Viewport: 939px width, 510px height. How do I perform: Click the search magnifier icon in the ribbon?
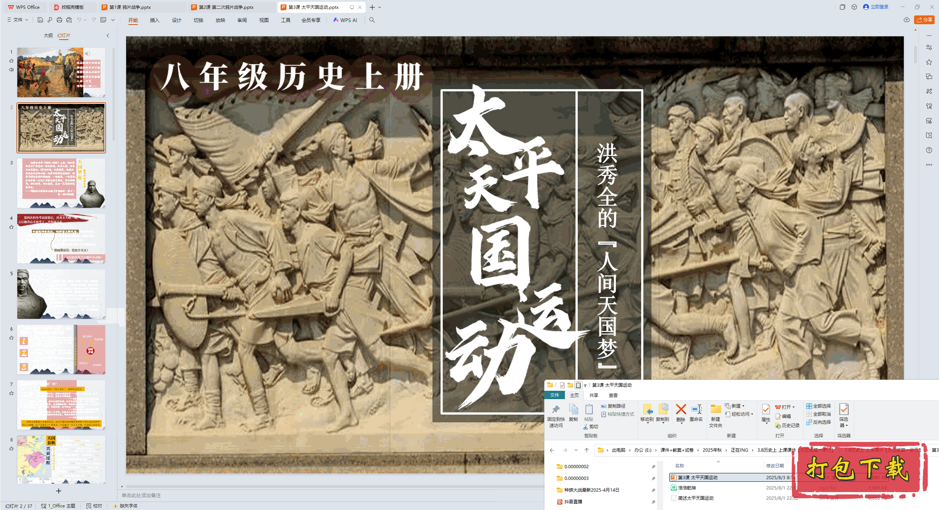click(372, 20)
